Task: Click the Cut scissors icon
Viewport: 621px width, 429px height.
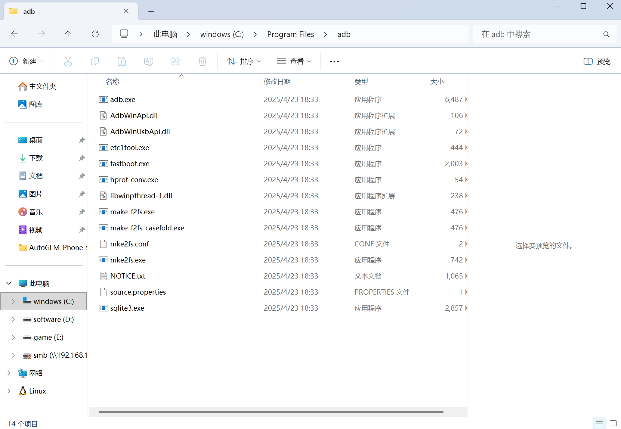Action: [x=68, y=61]
